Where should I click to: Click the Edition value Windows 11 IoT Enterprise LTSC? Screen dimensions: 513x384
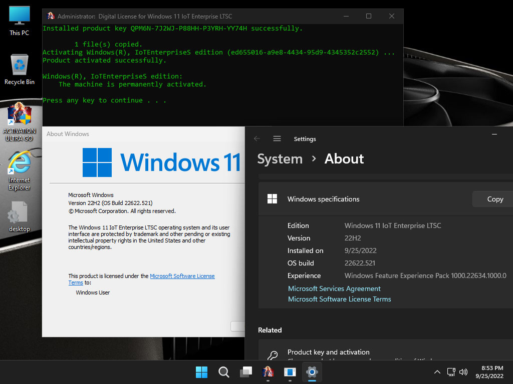point(393,225)
